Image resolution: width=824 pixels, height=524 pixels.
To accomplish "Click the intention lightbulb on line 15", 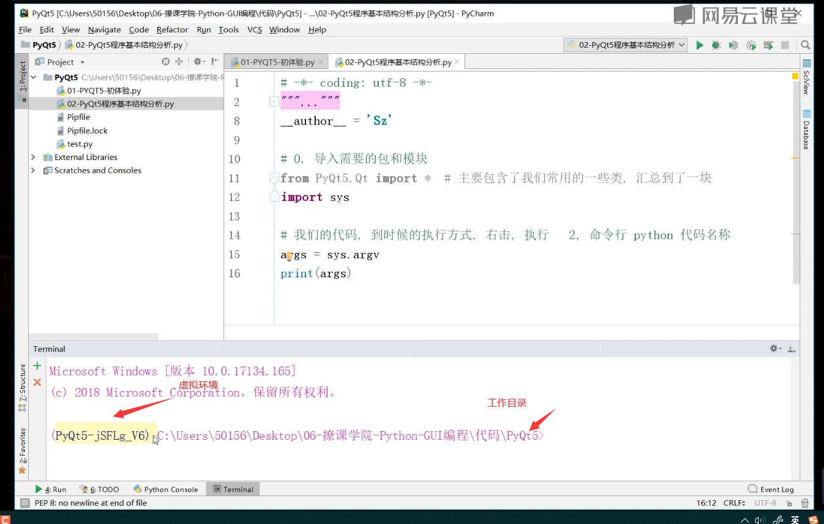I will (x=289, y=257).
